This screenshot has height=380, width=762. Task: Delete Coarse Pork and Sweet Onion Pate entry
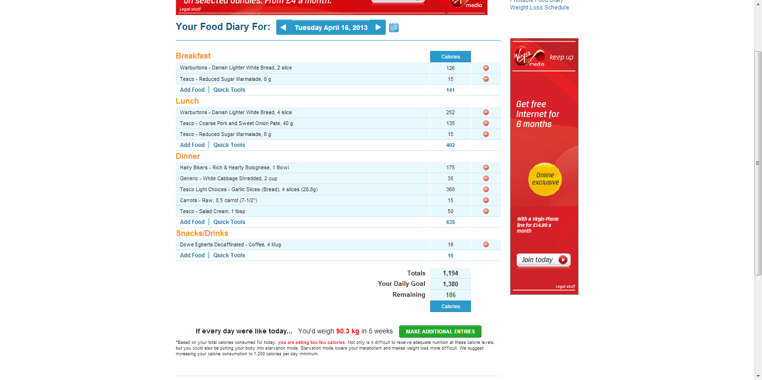pyautogui.click(x=486, y=123)
